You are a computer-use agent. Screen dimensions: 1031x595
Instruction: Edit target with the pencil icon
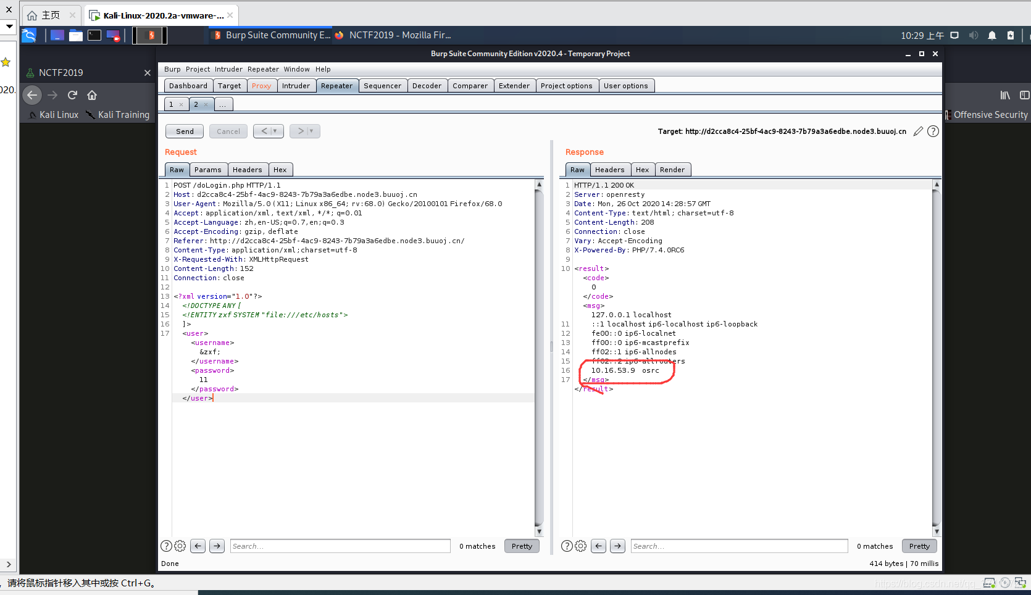tap(918, 131)
